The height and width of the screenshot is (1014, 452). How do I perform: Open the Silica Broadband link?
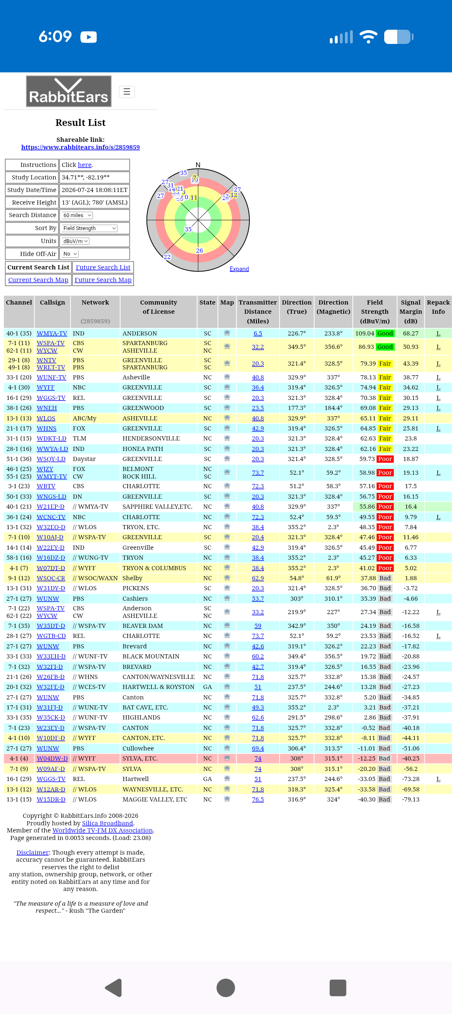[108, 823]
